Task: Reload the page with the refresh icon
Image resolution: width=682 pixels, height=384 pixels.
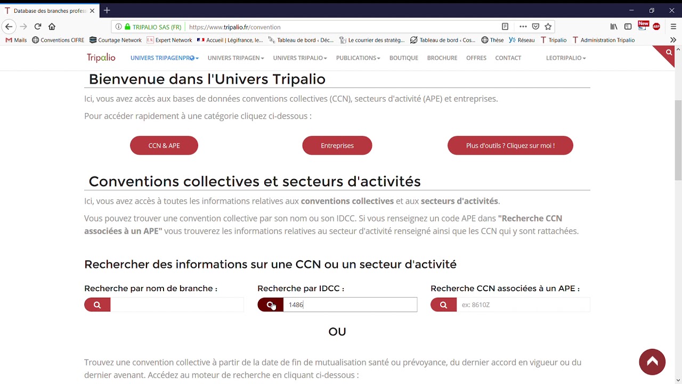Action: [38, 27]
